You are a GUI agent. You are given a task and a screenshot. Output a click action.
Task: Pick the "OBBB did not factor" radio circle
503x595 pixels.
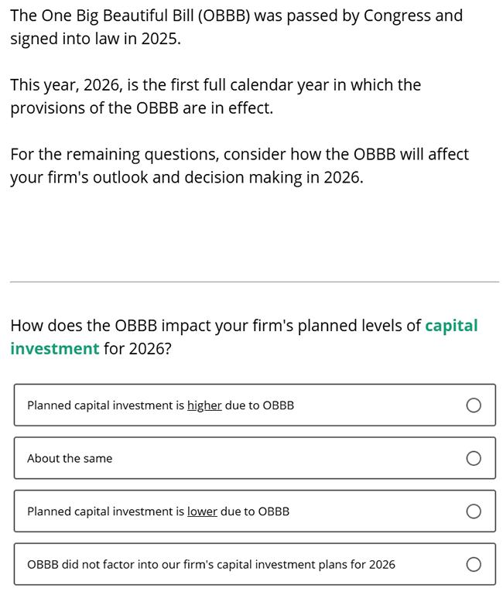(x=474, y=565)
